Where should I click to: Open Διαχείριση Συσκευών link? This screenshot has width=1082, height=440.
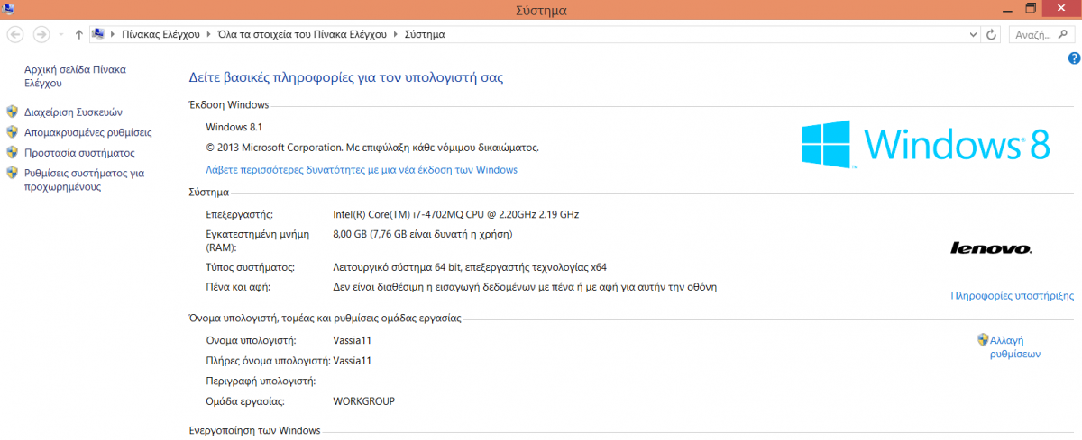point(74,112)
